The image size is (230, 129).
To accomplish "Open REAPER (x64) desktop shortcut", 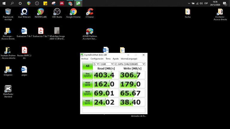I will click(x=41, y=13).
